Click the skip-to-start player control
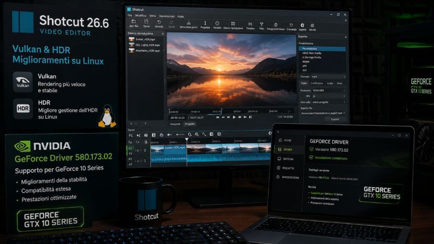 tap(218, 117)
